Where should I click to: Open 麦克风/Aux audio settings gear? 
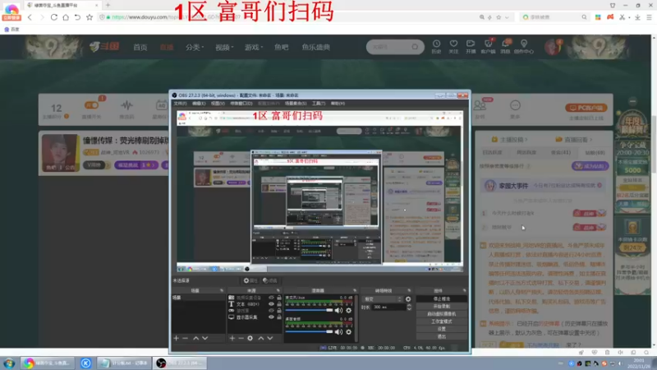click(x=348, y=311)
